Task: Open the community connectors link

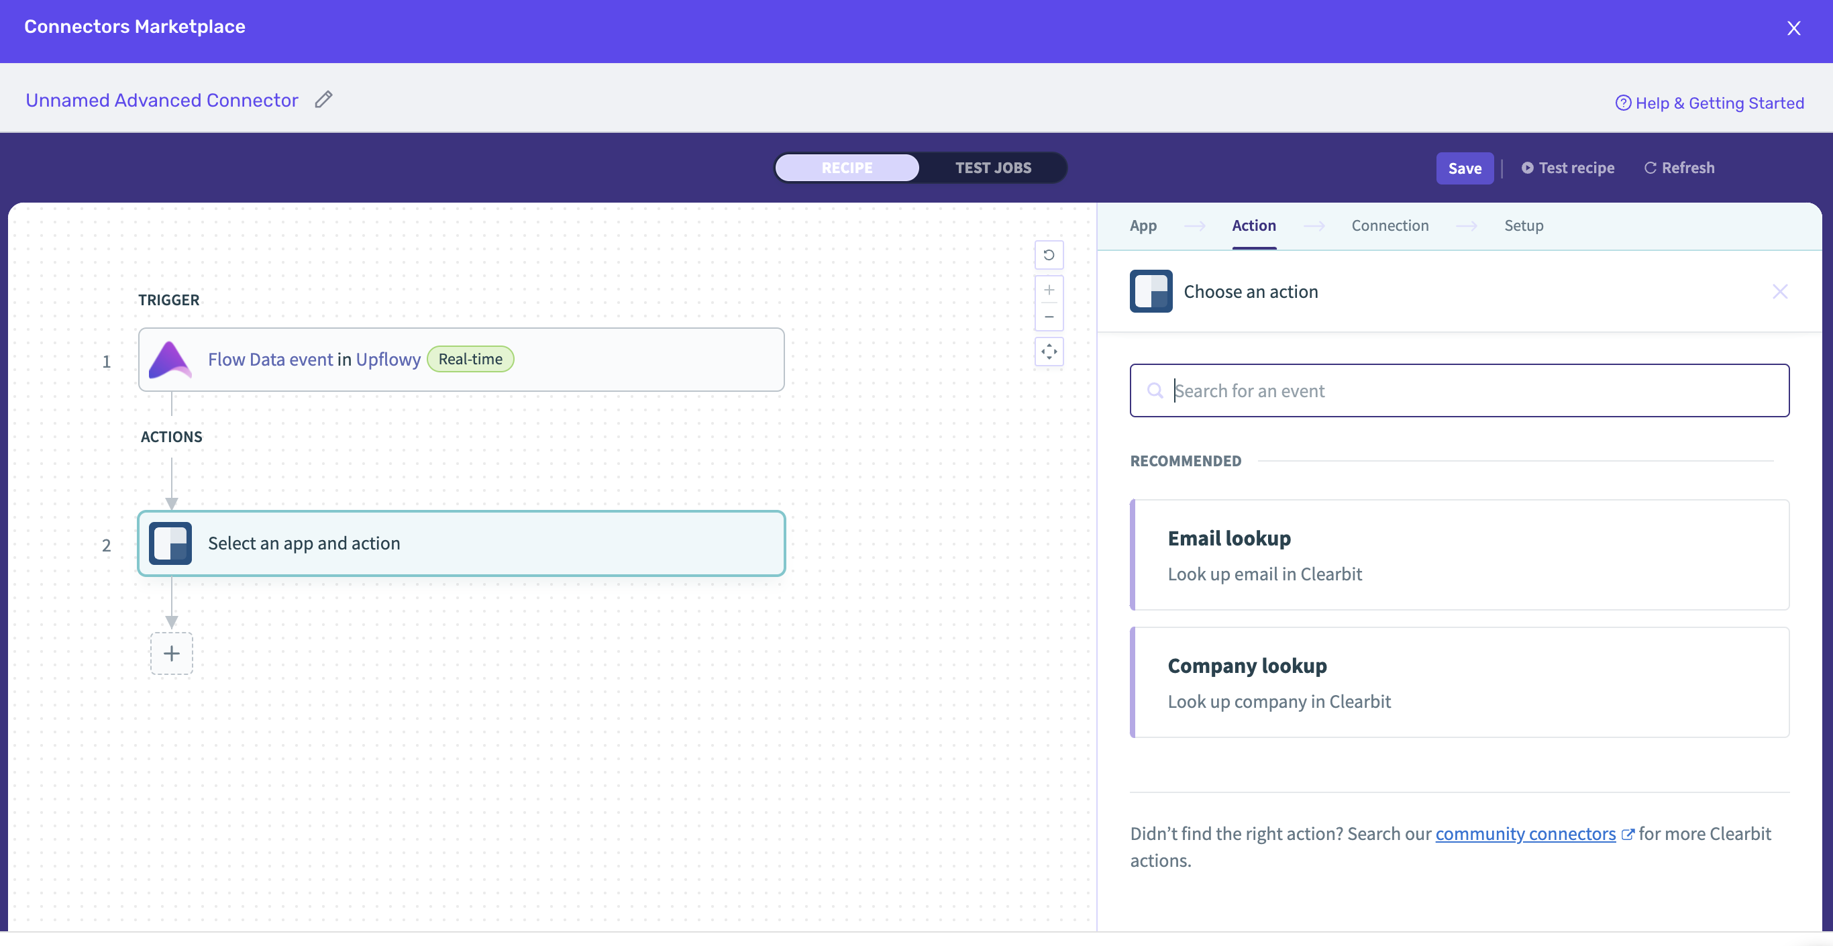Action: click(1525, 833)
